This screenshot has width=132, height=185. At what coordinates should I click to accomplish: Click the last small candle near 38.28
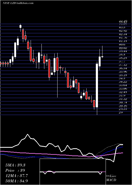click(102, 57)
